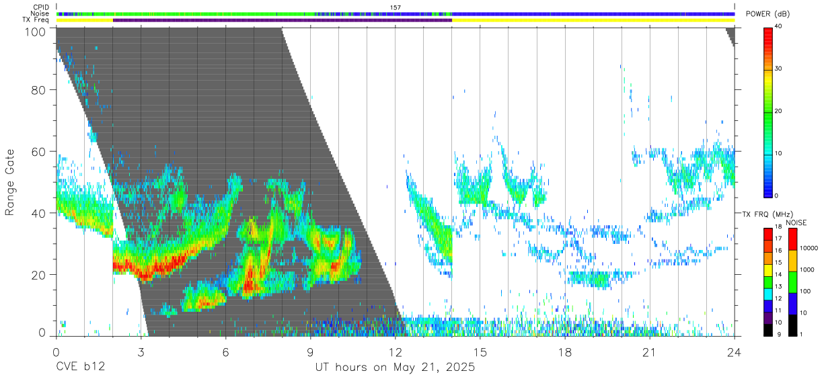The width and height of the screenshot is (826, 381).
Task: Click the time axis tick labeled 21
Action: [x=650, y=351]
